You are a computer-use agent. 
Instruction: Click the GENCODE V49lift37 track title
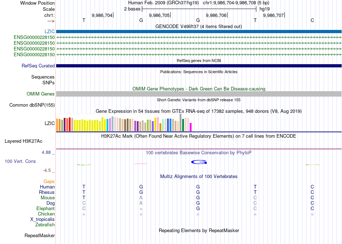pos(199,26)
